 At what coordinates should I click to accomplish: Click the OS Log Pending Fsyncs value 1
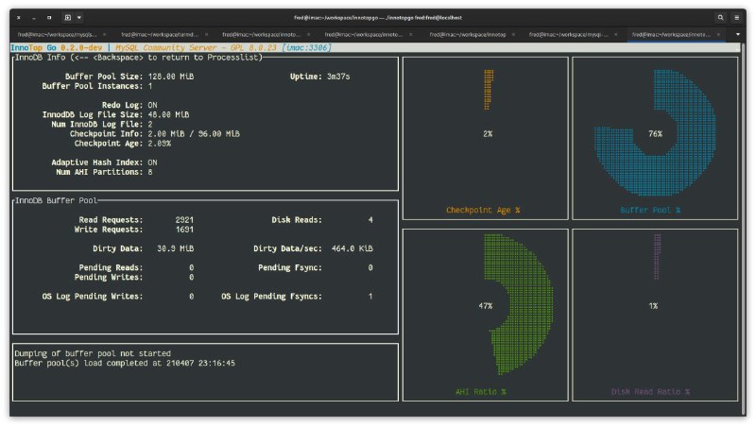(370, 296)
